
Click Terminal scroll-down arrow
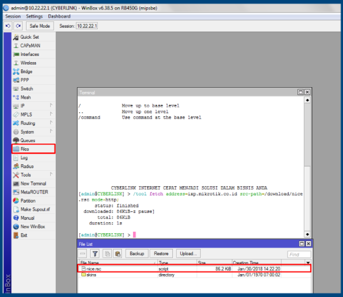point(308,234)
